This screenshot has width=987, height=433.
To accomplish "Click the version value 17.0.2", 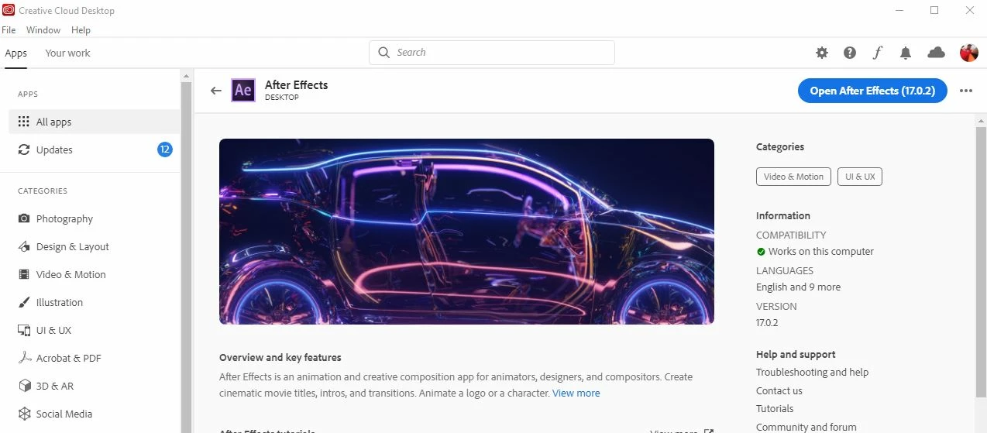I will 767,322.
